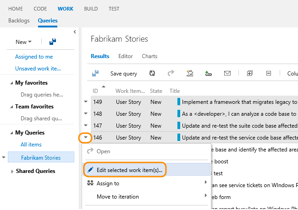Click the save icon in results toolbar
Image resolution: width=298 pixels, height=210 pixels.
click(96, 73)
